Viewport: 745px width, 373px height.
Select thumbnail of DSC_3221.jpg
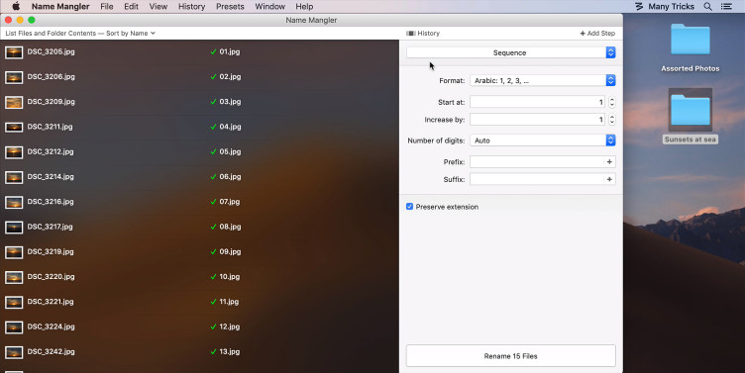point(14,303)
